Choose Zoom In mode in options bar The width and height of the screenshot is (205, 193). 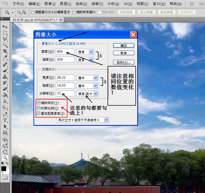pos(19,12)
